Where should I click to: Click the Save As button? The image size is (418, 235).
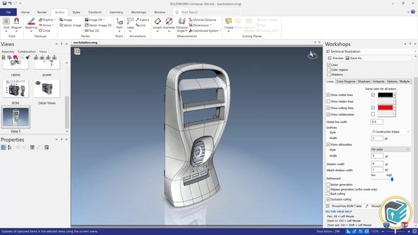[355, 58]
